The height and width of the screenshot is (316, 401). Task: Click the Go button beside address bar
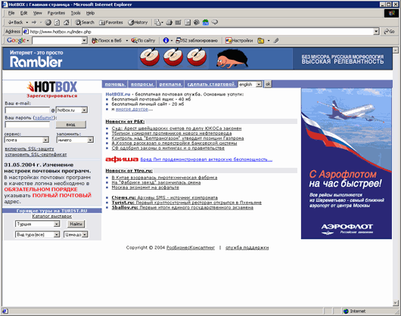[x=389, y=32]
